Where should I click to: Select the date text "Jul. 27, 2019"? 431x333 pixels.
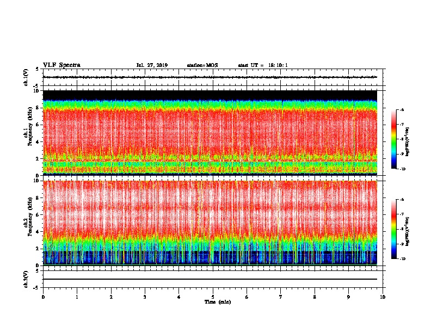[152, 65]
